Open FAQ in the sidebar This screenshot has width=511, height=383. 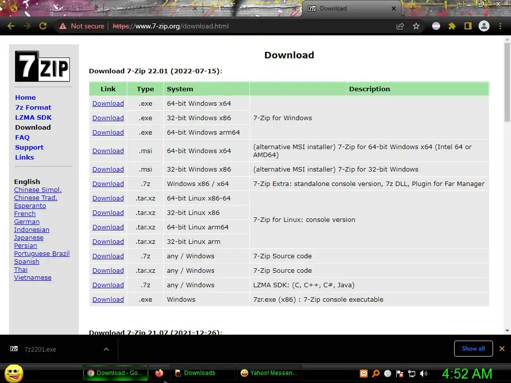(x=22, y=138)
